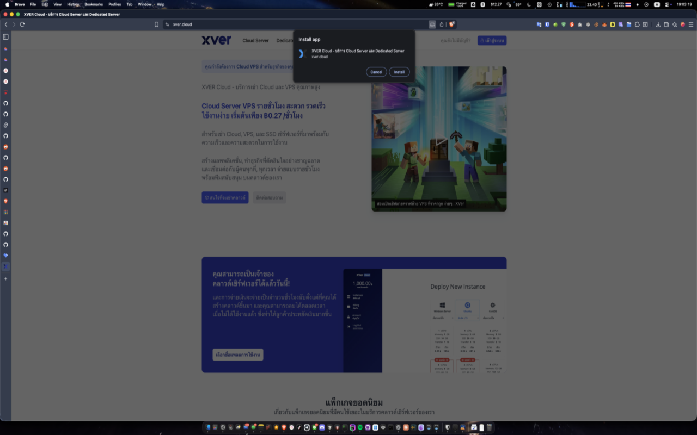The height and width of the screenshot is (435, 697).
Task: Bookmark this page using the bookmark icon
Action: (156, 24)
